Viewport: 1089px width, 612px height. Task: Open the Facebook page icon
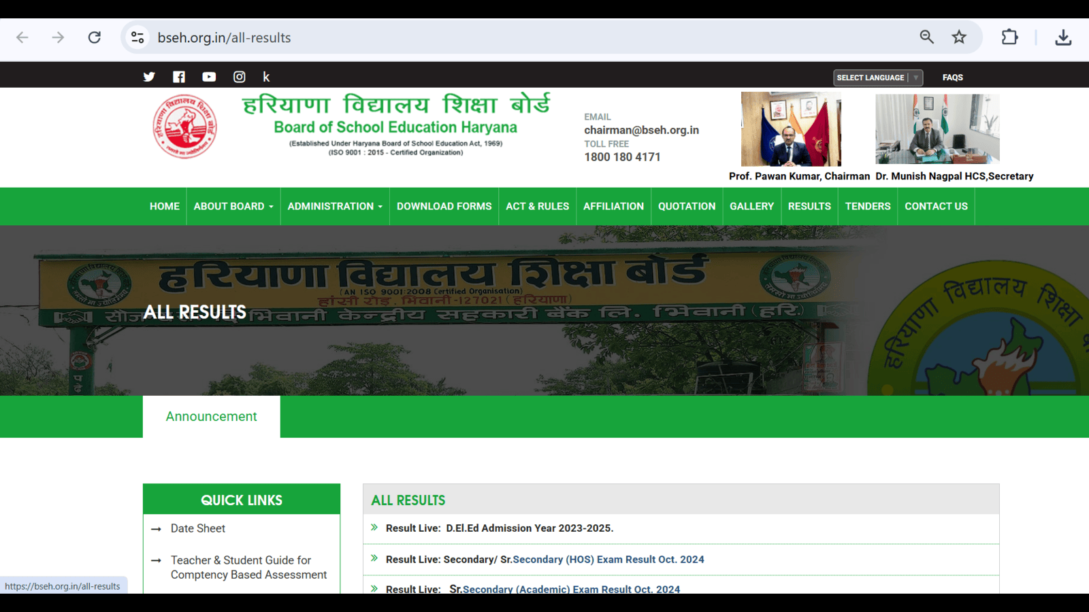(x=179, y=77)
